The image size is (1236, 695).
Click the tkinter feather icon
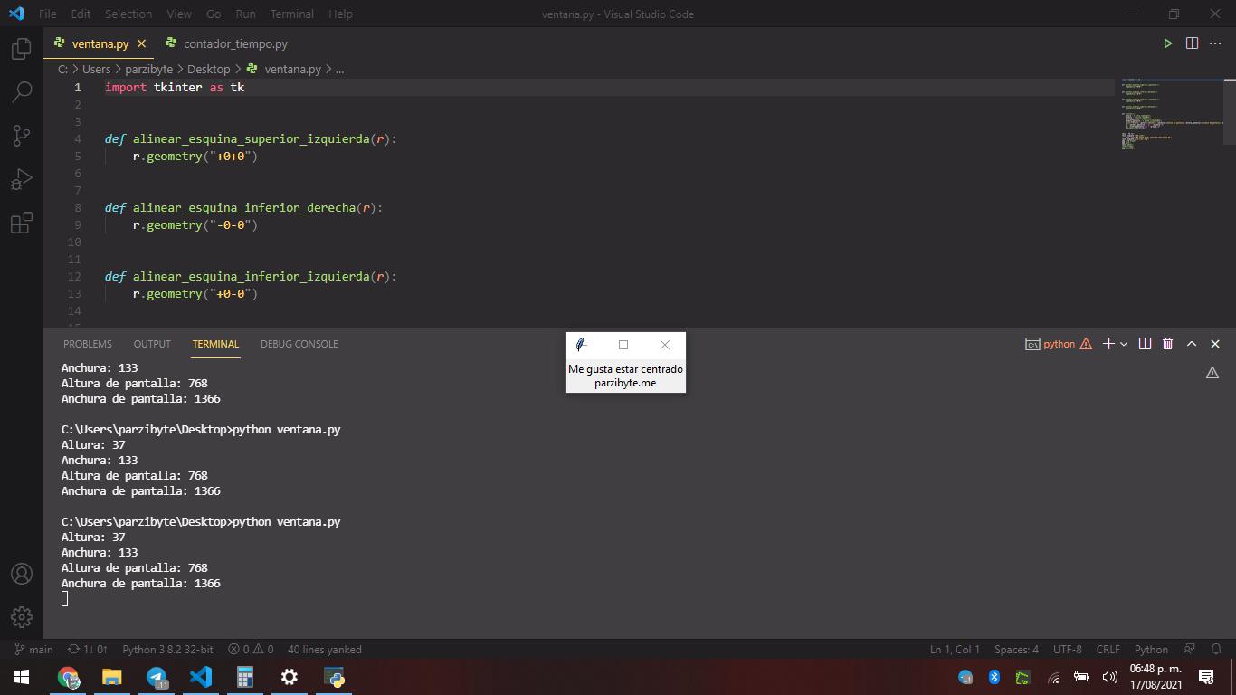pyautogui.click(x=581, y=345)
